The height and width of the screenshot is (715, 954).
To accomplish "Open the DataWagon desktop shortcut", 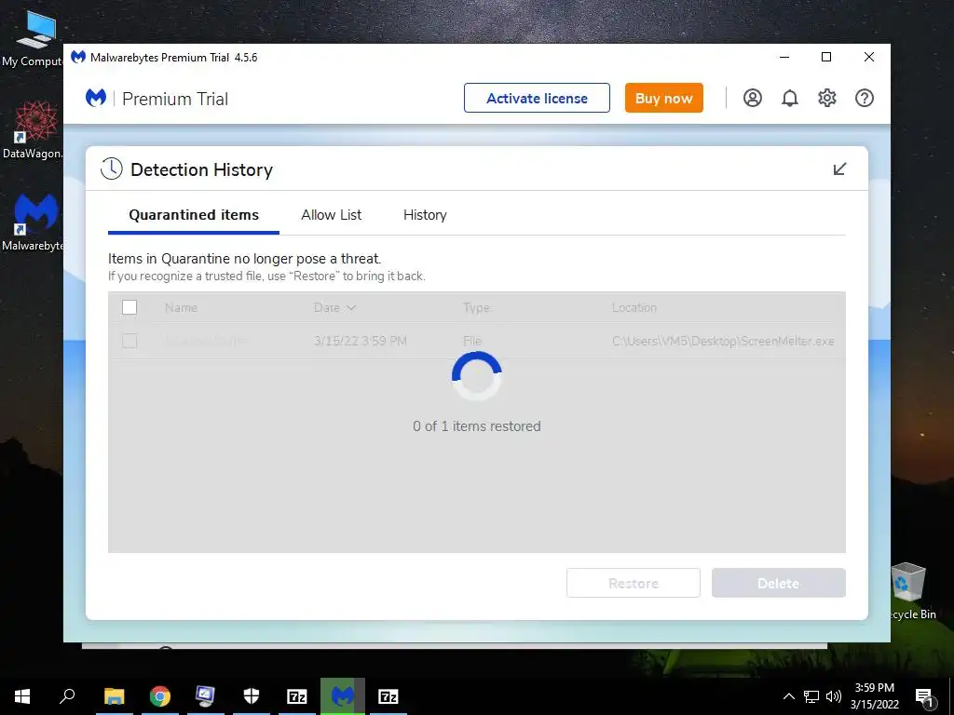I will [34, 129].
